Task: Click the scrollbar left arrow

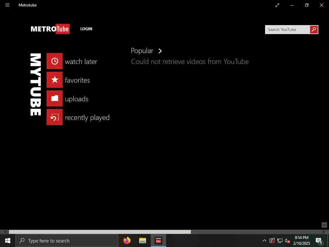Action: pyautogui.click(x=5, y=232)
